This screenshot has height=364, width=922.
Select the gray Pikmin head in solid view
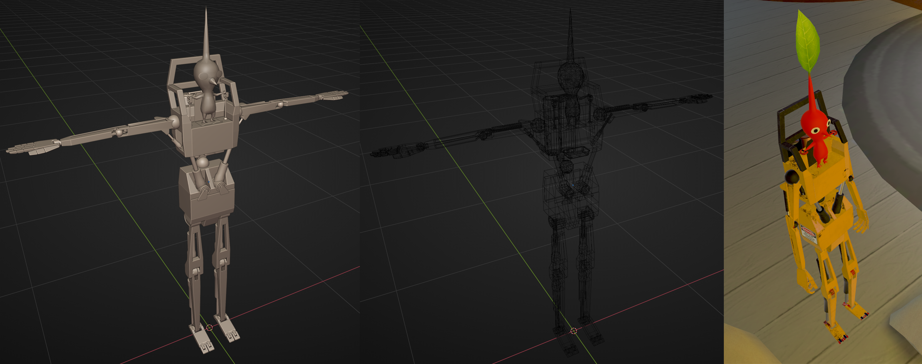click(206, 73)
